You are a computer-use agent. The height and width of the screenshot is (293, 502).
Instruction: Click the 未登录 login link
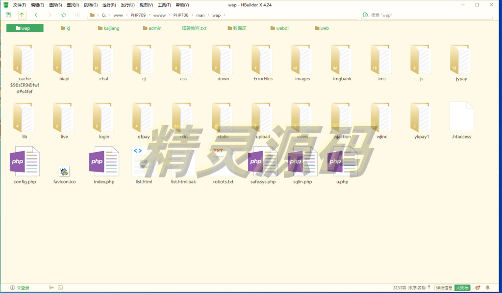[23, 288]
